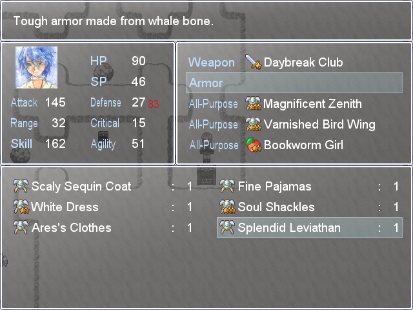Click the Scaly Sequin Coat icon
Viewport: 413px width, 310px height.
click(21, 186)
